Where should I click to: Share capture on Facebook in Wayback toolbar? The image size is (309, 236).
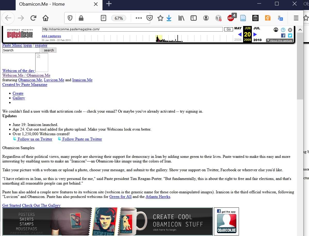point(283,35)
